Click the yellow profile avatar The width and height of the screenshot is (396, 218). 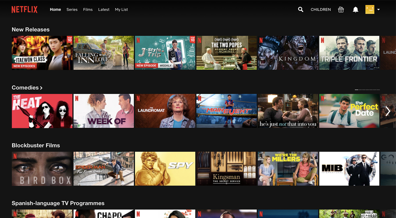[x=370, y=10]
